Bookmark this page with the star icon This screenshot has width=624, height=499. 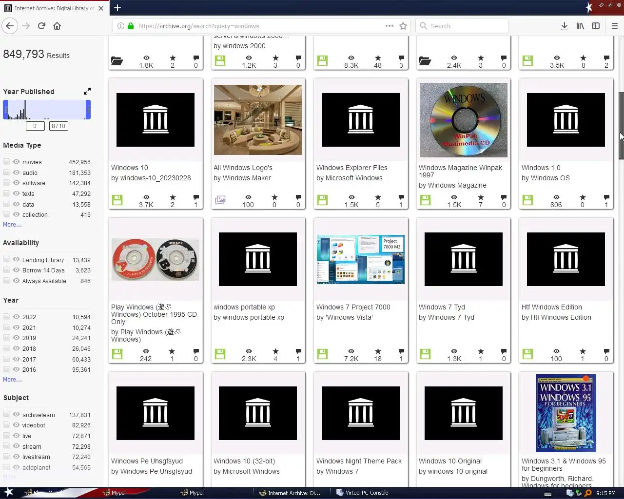(403, 26)
